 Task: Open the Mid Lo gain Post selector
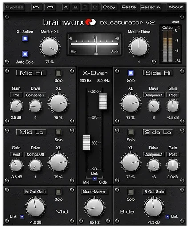pos(16,154)
